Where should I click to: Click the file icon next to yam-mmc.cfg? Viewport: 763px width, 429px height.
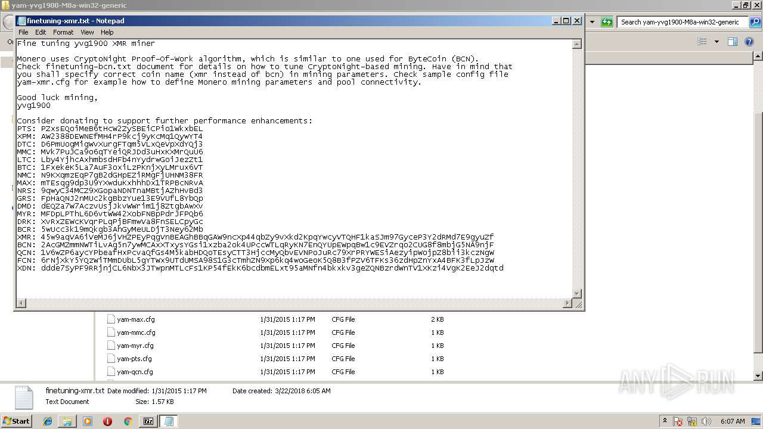point(111,332)
